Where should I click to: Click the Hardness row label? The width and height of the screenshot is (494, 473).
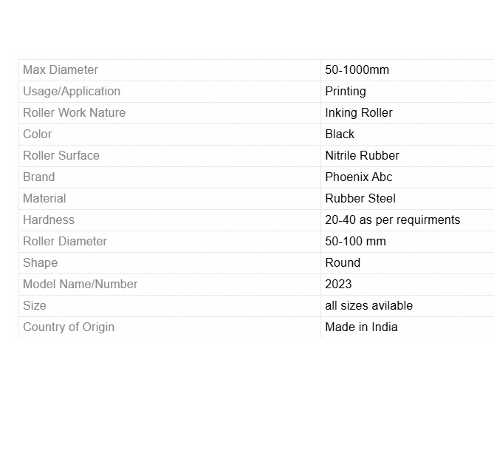[49, 220]
